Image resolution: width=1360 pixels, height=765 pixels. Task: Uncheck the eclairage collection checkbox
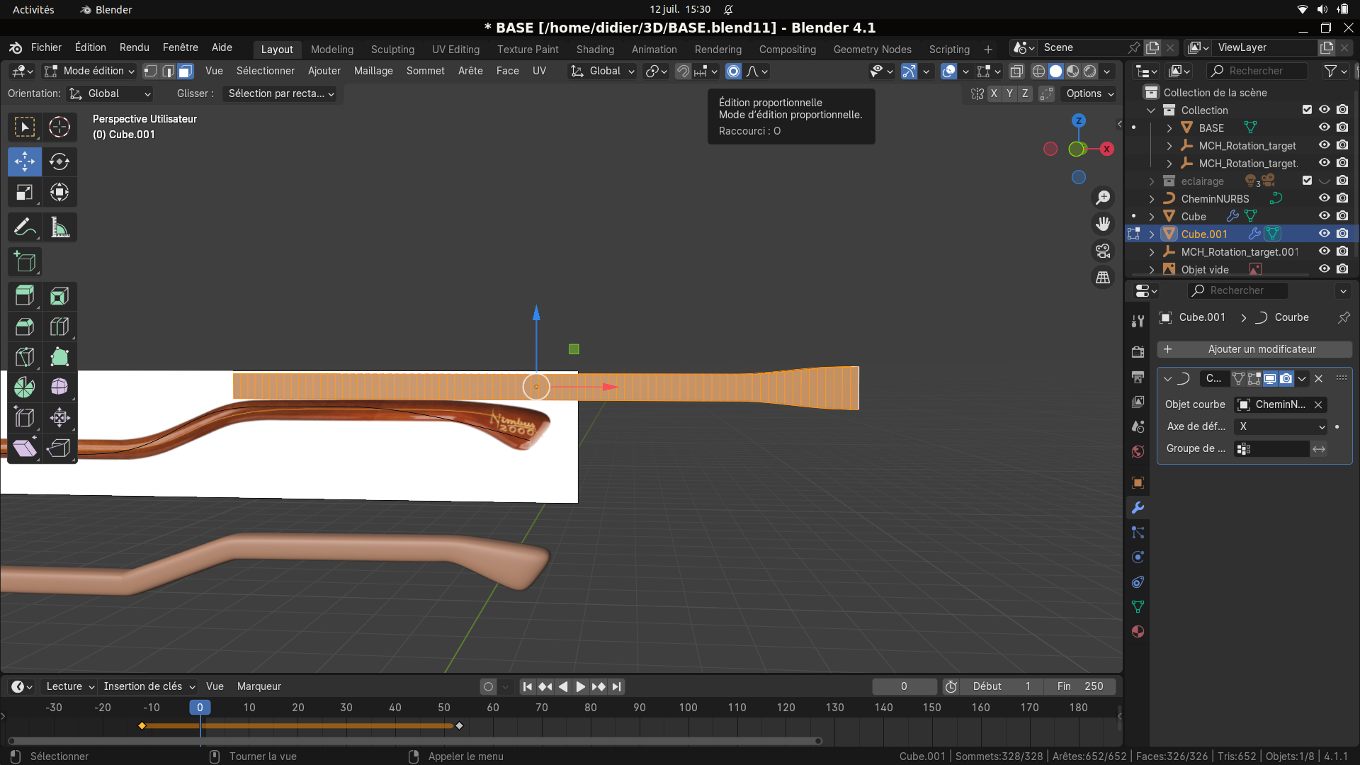coord(1307,181)
